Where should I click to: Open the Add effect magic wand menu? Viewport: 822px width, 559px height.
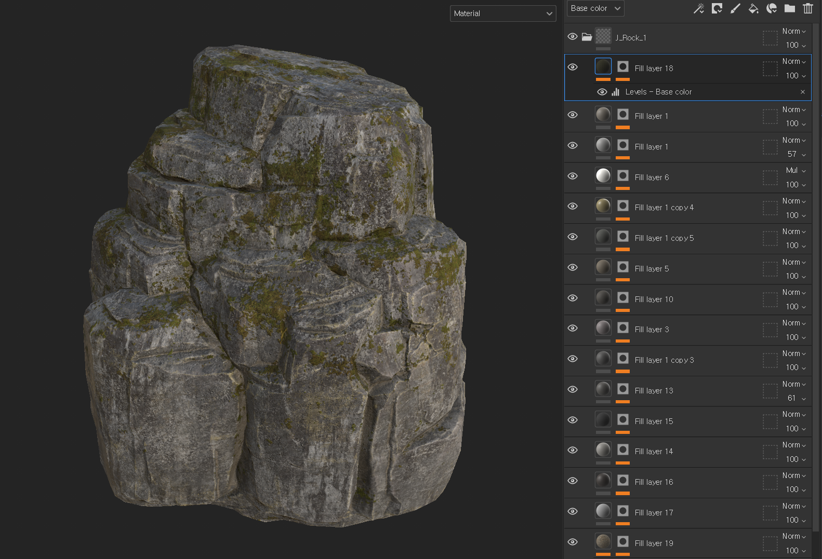click(699, 8)
